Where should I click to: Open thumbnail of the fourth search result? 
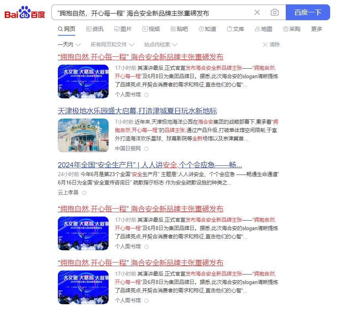(x=83, y=234)
